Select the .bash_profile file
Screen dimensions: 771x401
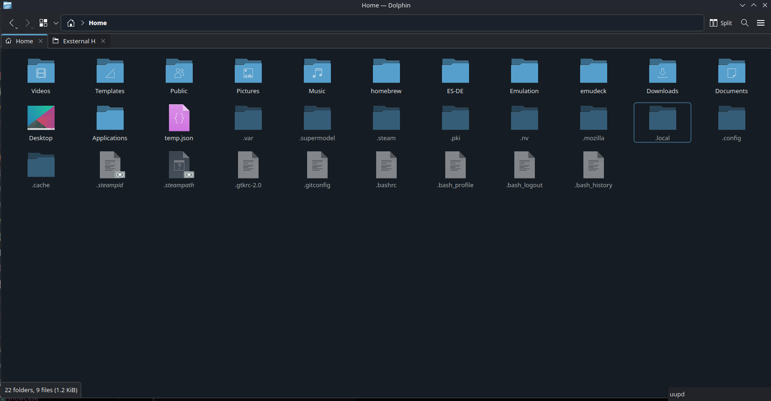coord(456,170)
